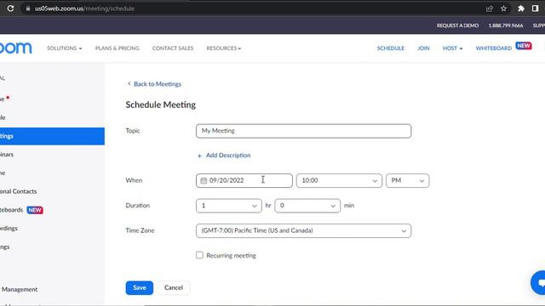Click the Duration label

(x=138, y=206)
